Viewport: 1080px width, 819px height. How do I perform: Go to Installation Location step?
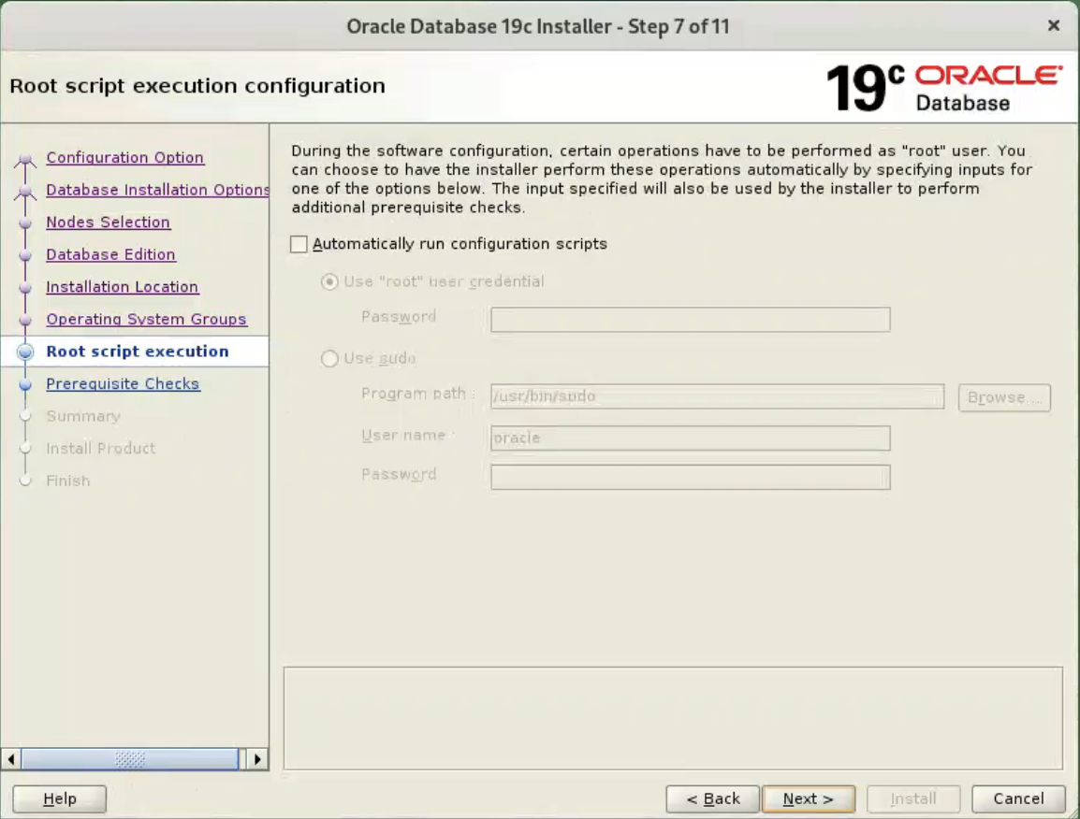[x=123, y=287]
